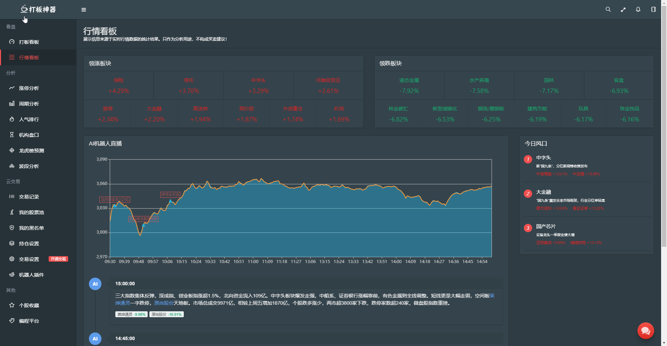The height and width of the screenshot is (346, 667).
Task: Select 行情看板 menu item
Action: 38,58
